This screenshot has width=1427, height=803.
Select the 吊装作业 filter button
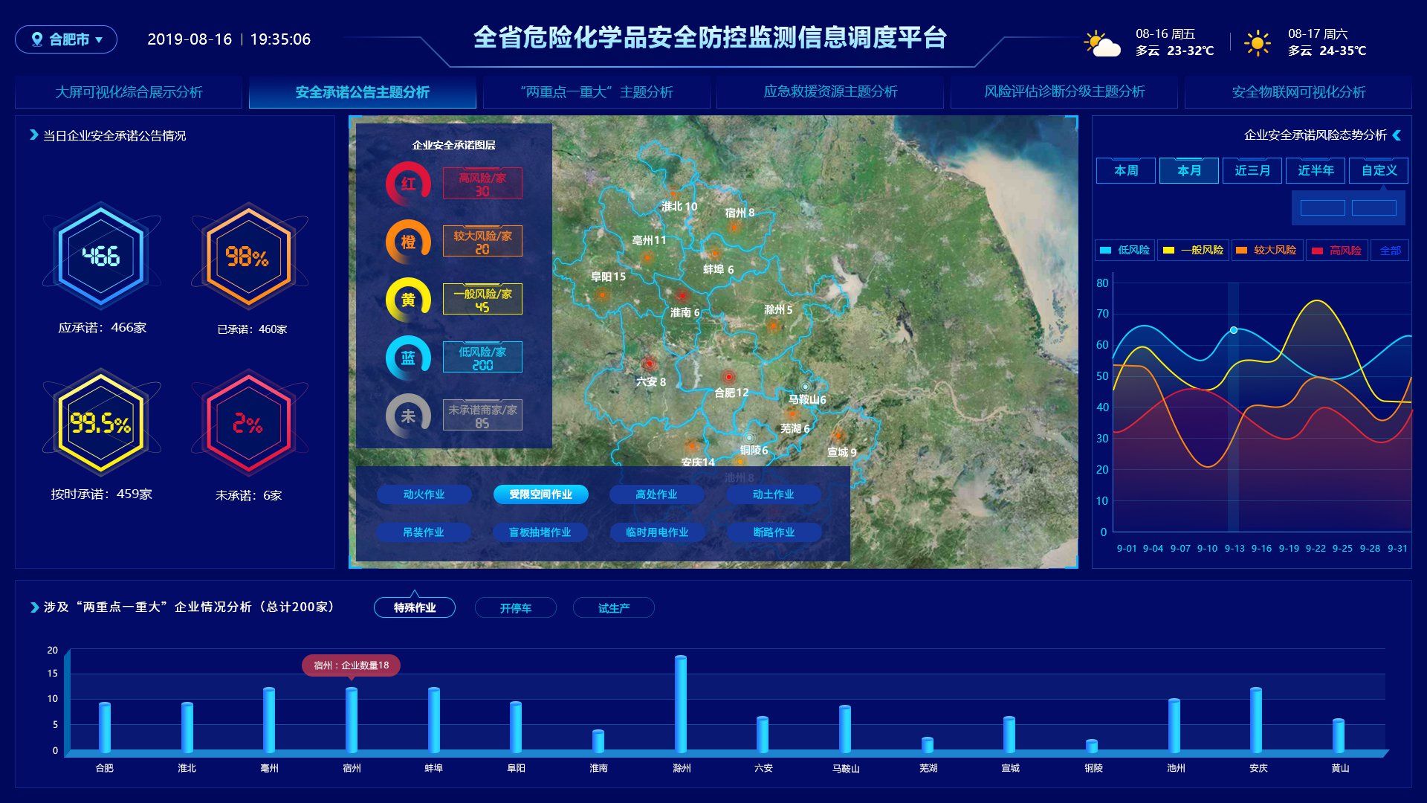[424, 532]
